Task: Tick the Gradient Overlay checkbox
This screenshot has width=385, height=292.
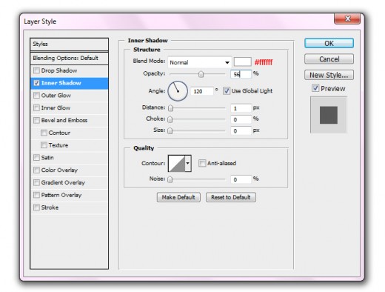Action: pos(36,182)
